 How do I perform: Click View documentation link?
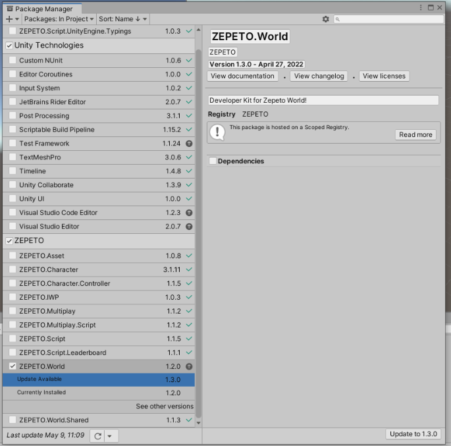pos(242,76)
